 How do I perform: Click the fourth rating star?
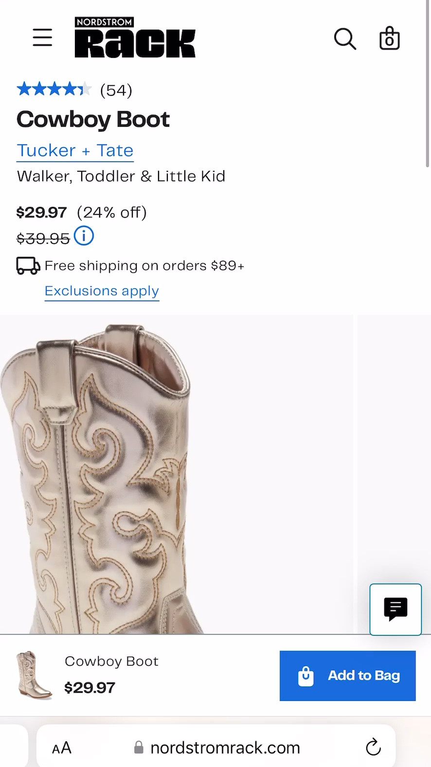point(70,89)
